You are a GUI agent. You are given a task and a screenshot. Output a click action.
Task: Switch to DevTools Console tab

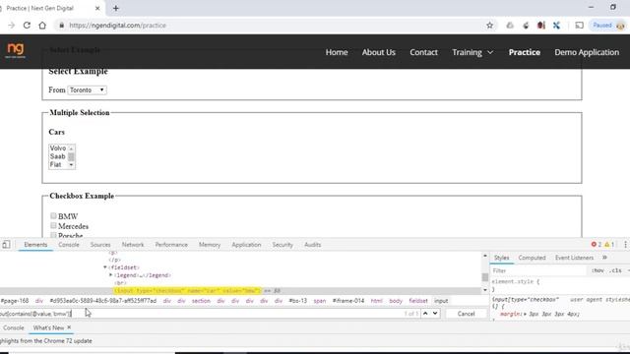[x=69, y=245]
